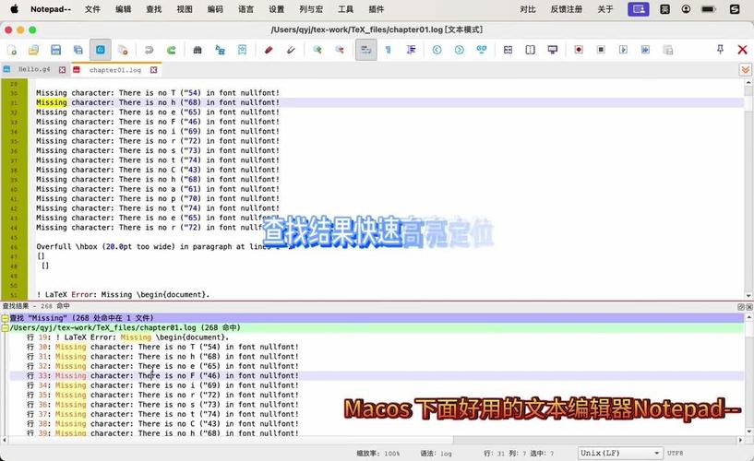The height and width of the screenshot is (461, 754).
Task: Switch to the Hello.g4 tab
Action: (x=34, y=70)
